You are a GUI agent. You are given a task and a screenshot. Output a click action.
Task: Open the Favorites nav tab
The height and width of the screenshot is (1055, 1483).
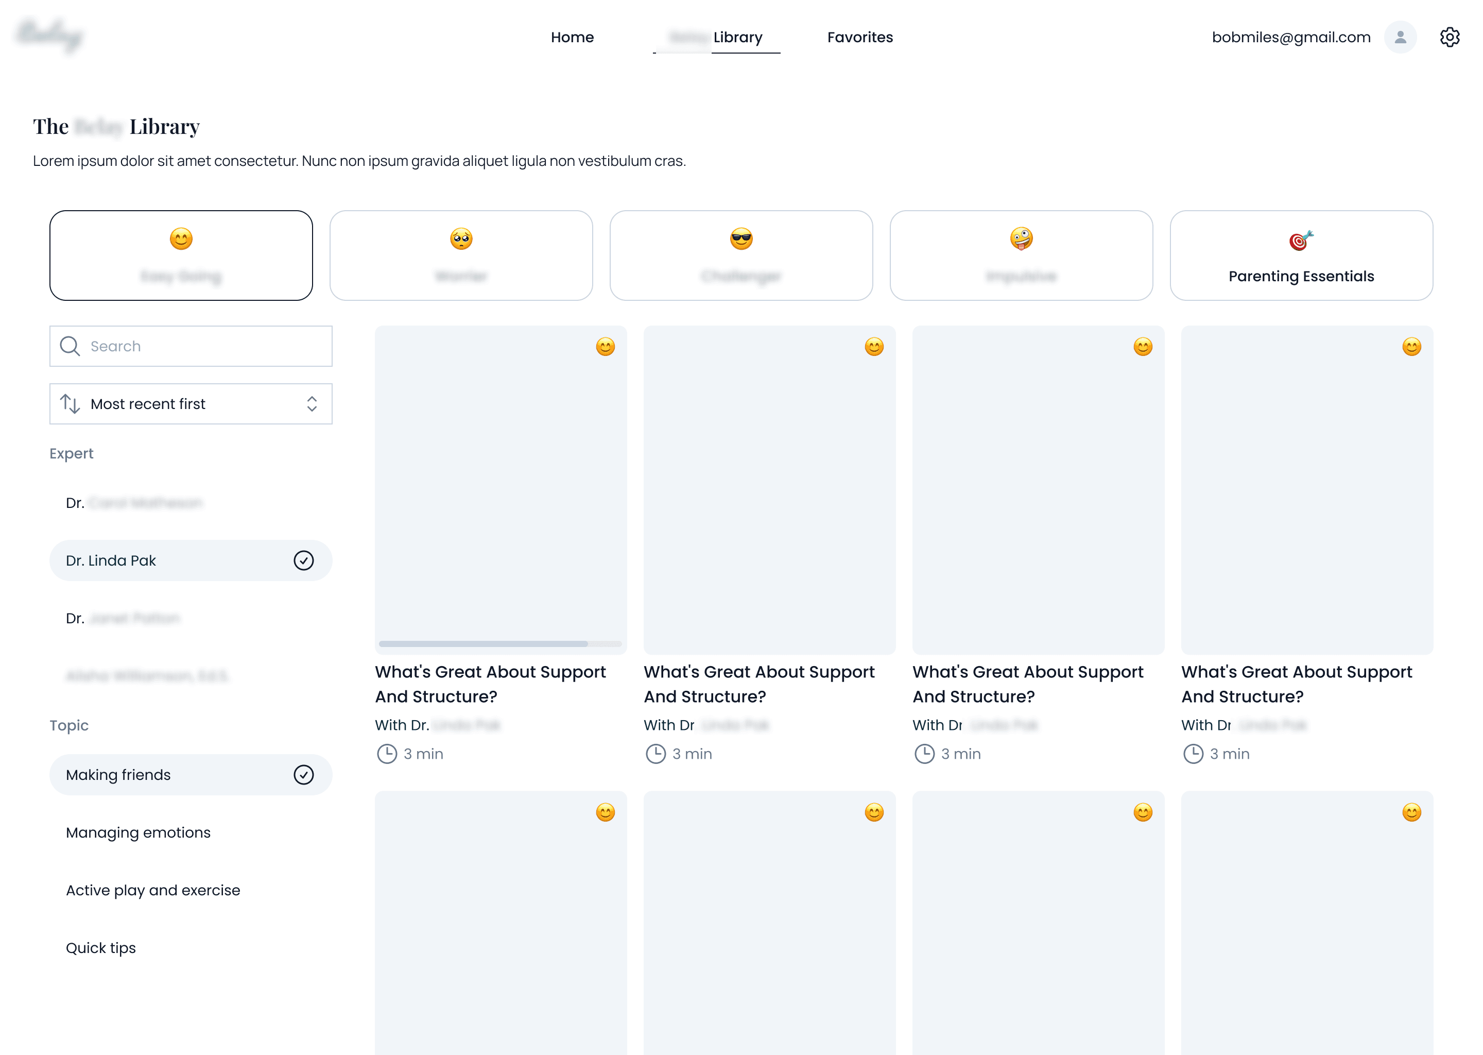pos(859,37)
